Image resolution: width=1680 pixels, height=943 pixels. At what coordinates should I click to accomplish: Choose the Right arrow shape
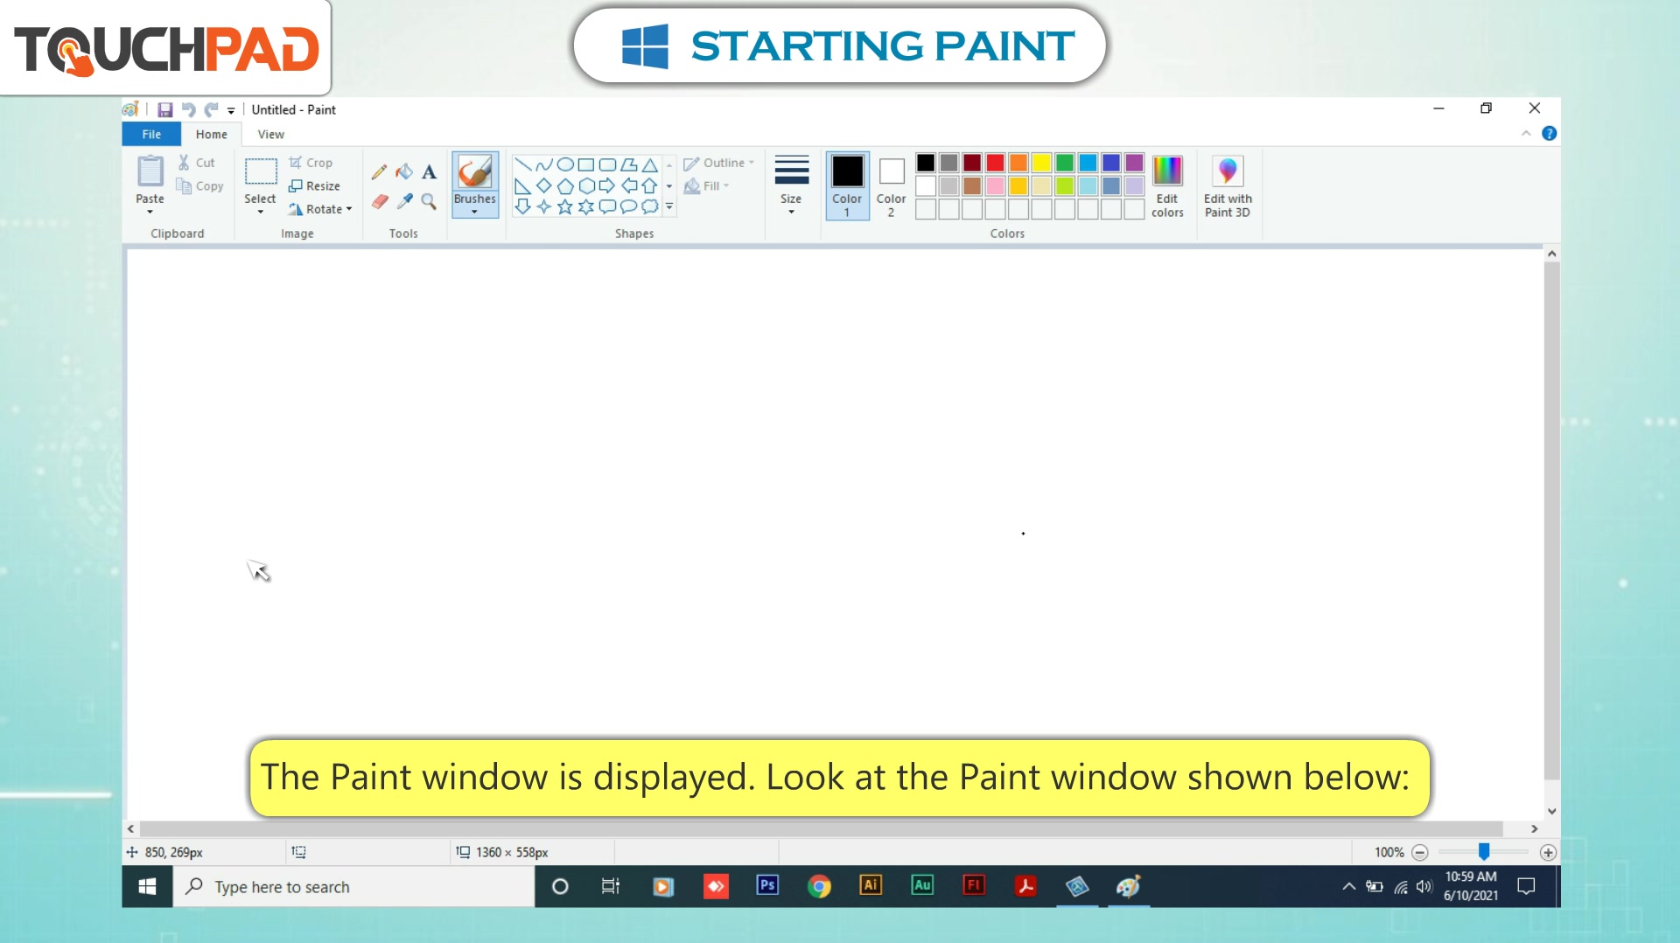[607, 185]
